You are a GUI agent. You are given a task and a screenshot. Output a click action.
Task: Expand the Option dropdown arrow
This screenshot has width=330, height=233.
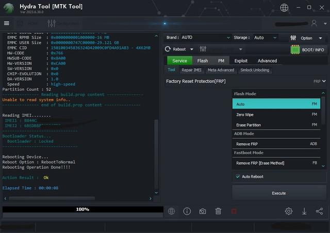320,38
